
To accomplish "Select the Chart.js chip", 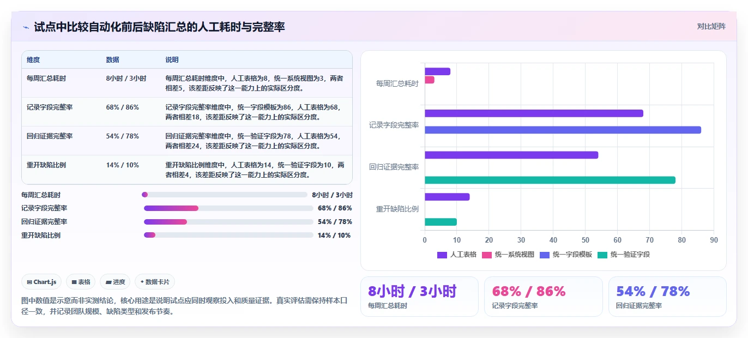I will click(41, 282).
